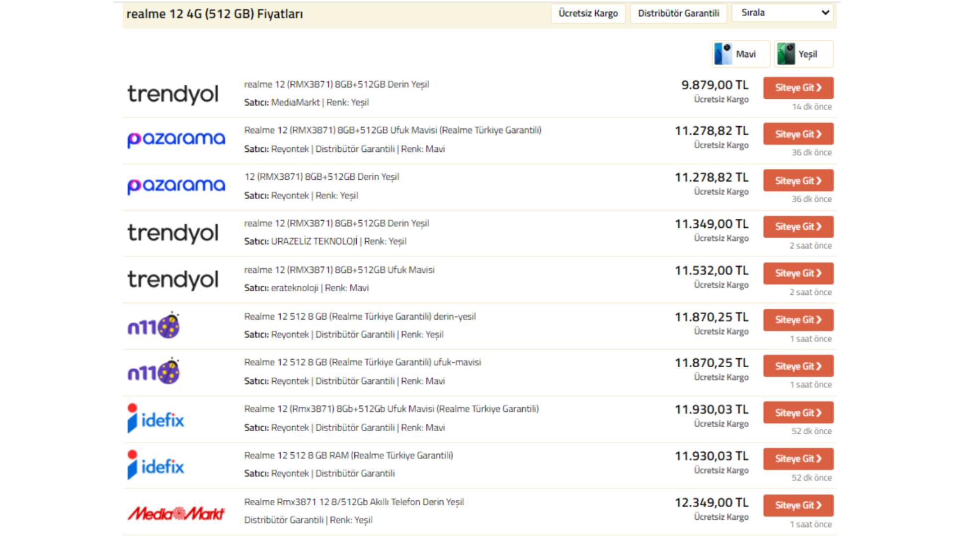Image resolution: width=954 pixels, height=536 pixels.
Task: Click 'realme 12 4G (512 GB) Fiyatları' heading
Action: (214, 14)
